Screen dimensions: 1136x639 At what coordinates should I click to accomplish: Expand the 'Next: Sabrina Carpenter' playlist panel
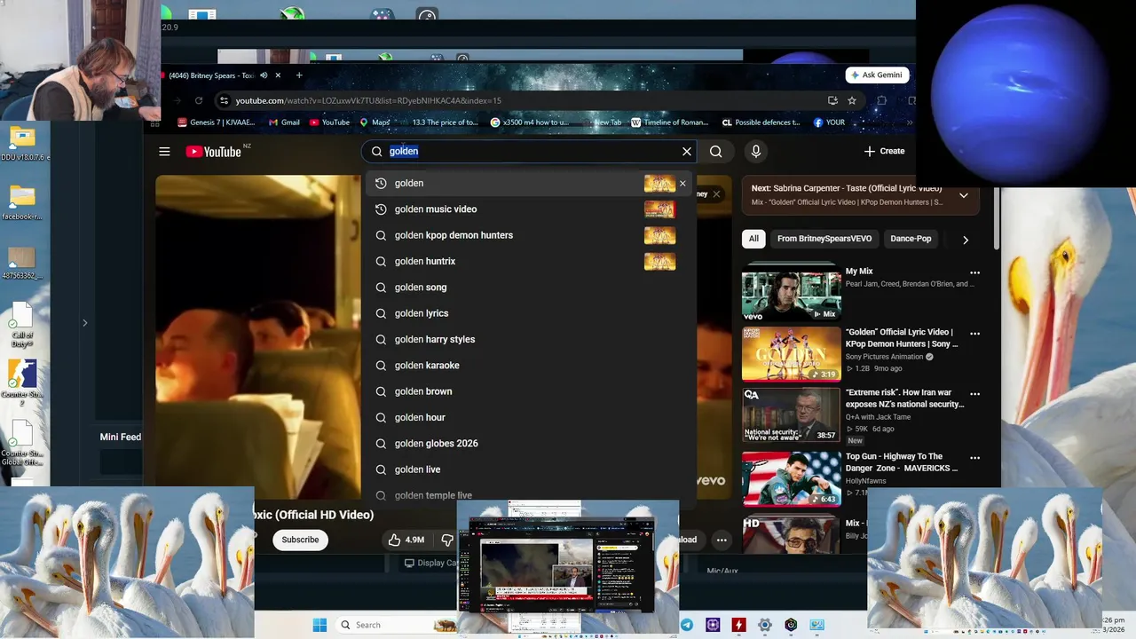coord(964,195)
